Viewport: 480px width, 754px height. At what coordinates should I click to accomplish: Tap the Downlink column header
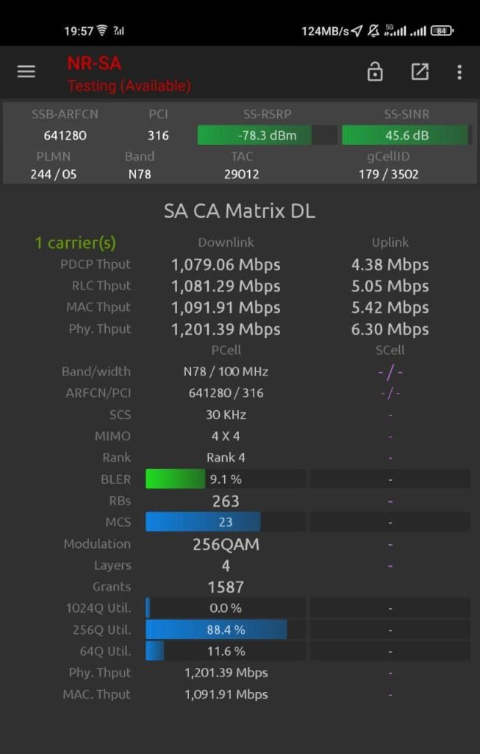pyautogui.click(x=226, y=243)
